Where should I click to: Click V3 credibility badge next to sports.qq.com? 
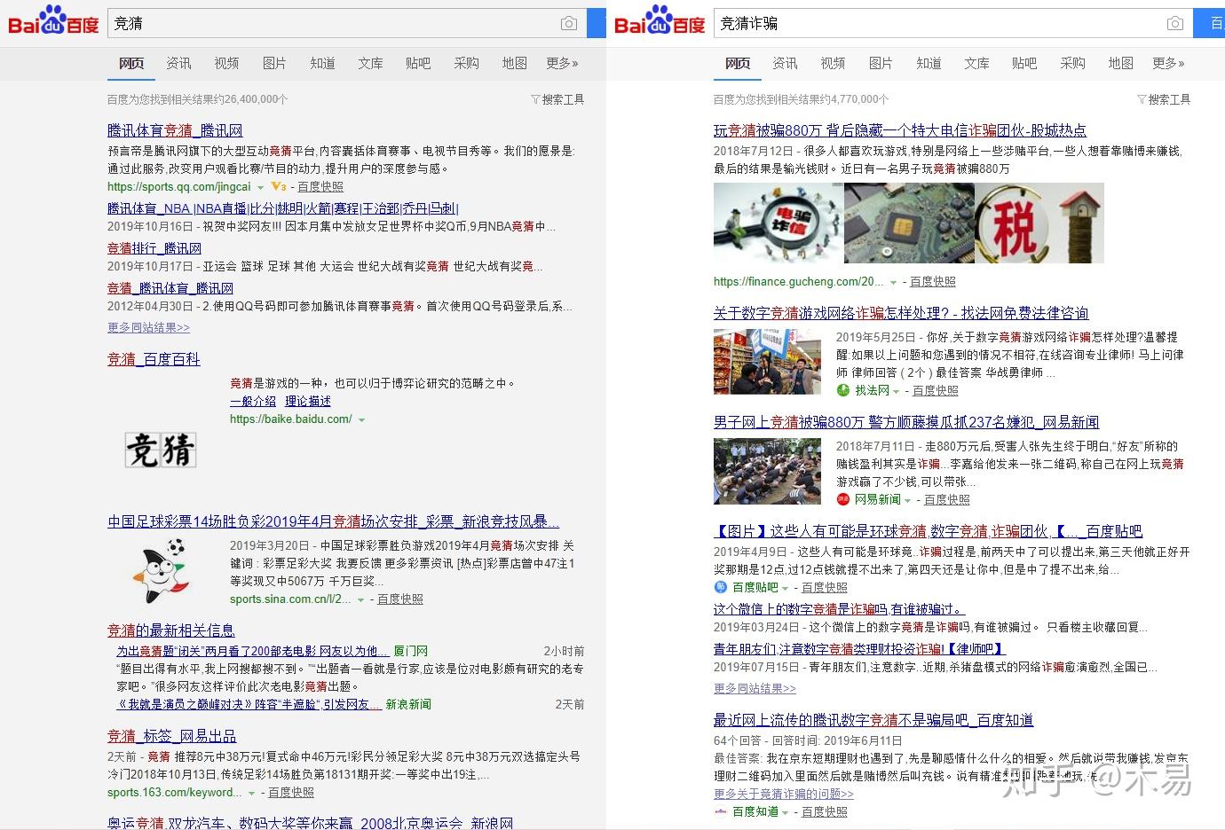pyautogui.click(x=278, y=187)
